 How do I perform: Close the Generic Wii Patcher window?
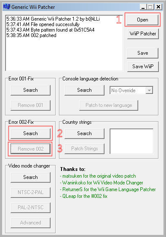(x=158, y=7)
